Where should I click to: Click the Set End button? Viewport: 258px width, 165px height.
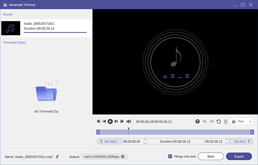click(x=241, y=141)
